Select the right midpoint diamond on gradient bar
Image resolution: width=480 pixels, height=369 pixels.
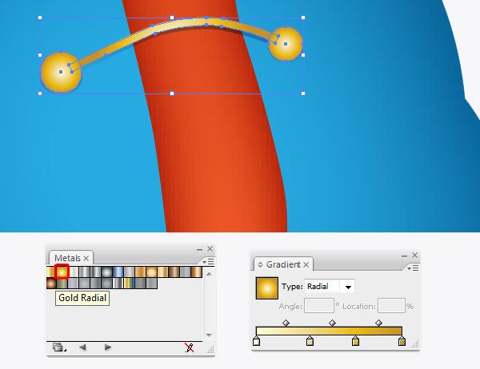[378, 323]
